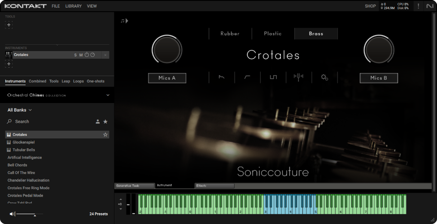Open the LIBRARY menu

(x=73, y=6)
